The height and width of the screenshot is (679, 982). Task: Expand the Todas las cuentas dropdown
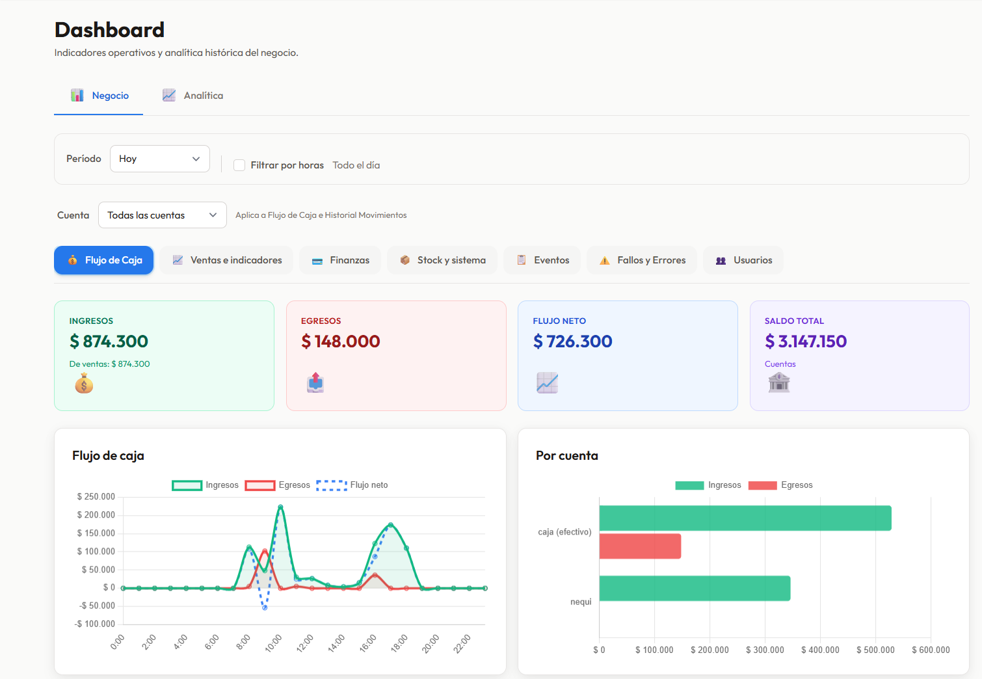pos(163,215)
